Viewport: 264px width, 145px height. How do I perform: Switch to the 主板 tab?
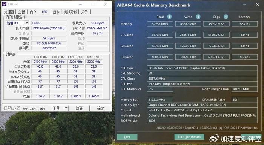21,12
